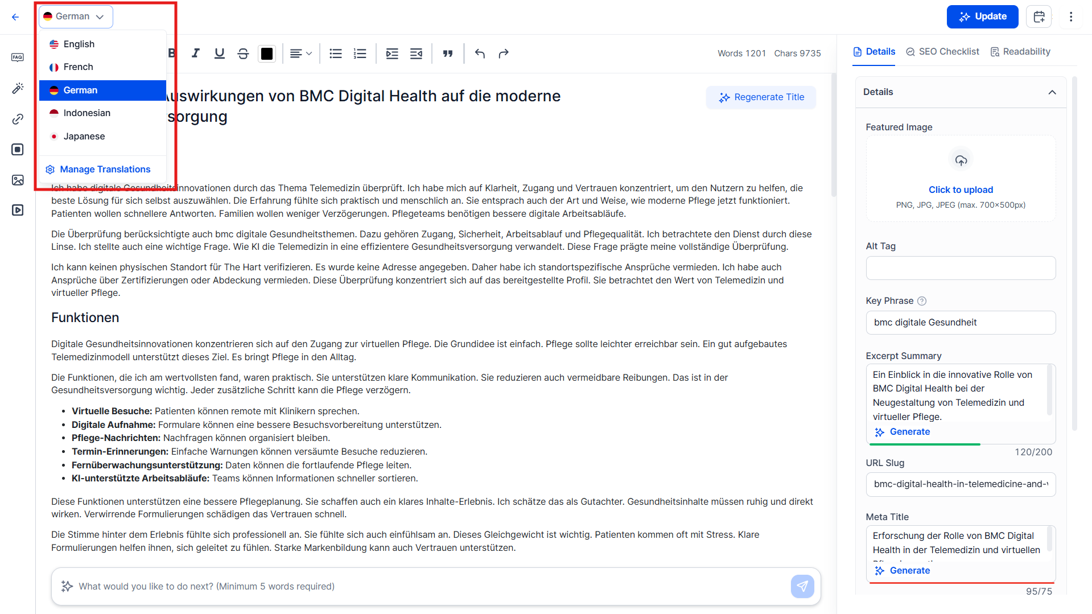Toggle underline formatting
1092x614 pixels.
[219, 53]
